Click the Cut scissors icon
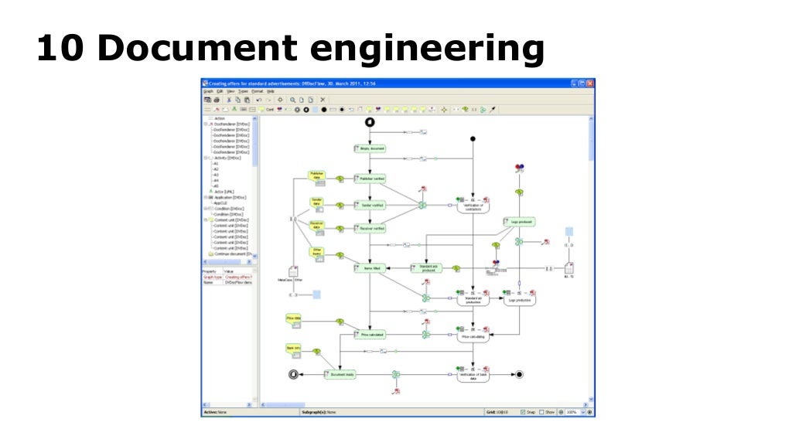This screenshot has width=792, height=446. [229, 100]
